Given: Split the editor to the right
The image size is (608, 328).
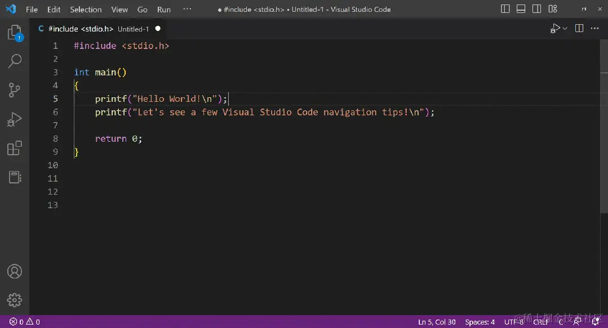Looking at the screenshot, I should (579, 28).
